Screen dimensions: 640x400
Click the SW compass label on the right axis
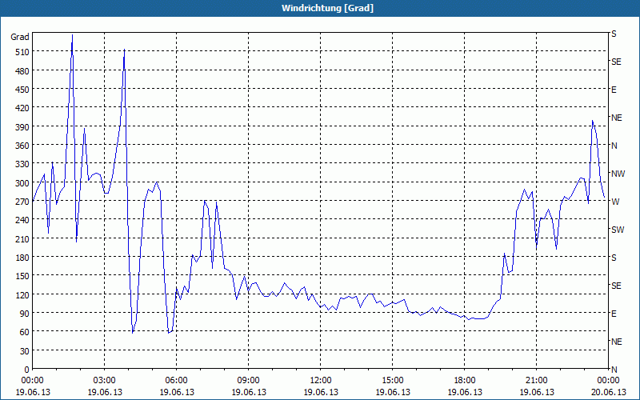[618, 230]
